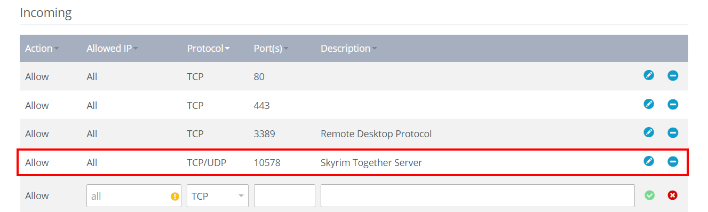708x212 pixels.
Task: Open the TCP protocol dropdown
Action: pyautogui.click(x=218, y=196)
